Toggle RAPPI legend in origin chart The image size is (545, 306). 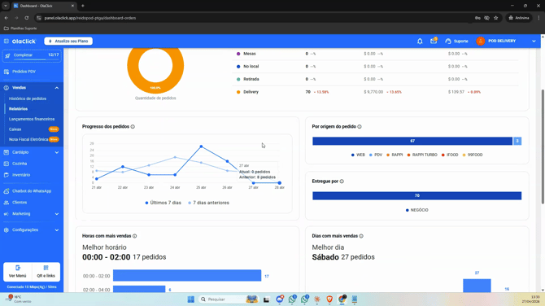(395, 155)
